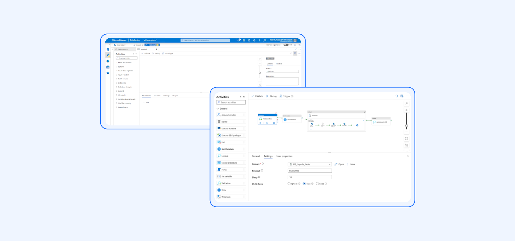Viewport: 515px width, 241px height.
Task: Click the Stored procedure activity icon
Action: pyautogui.click(x=219, y=163)
